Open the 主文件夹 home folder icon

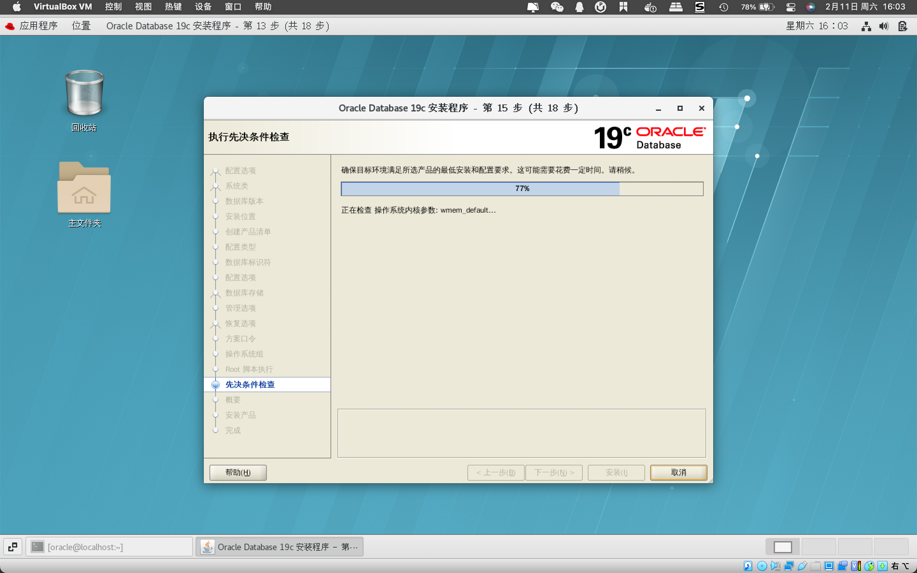pos(84,195)
